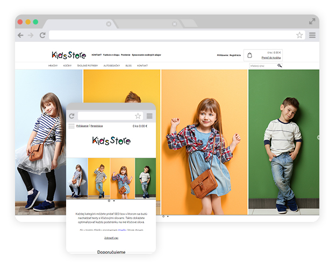The image size is (336, 266).
Task: Click the 'Prejsť do košíka' link
Action: (271, 57)
